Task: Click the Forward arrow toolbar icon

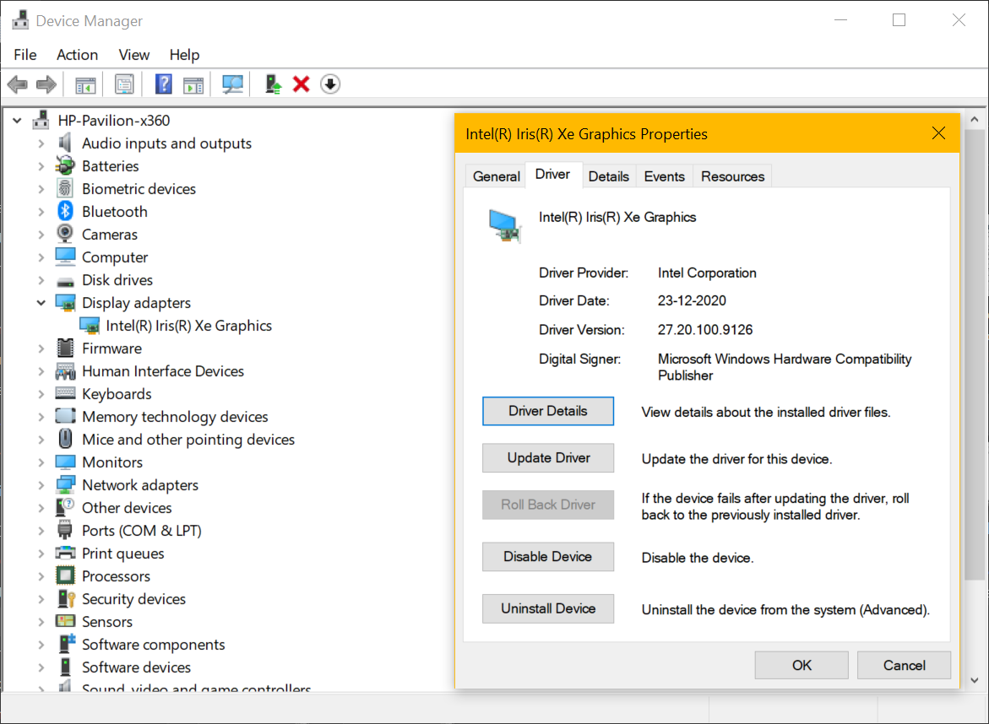Action: (x=46, y=84)
